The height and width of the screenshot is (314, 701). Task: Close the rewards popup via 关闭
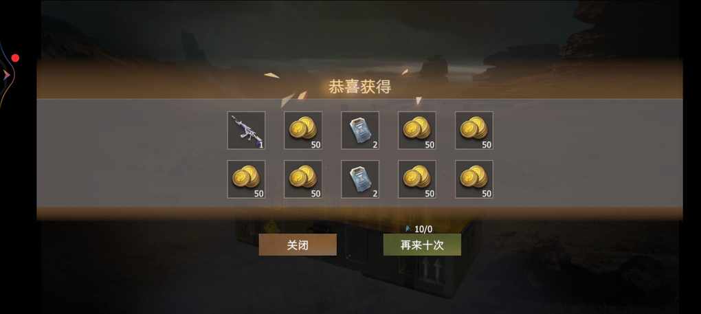tap(298, 245)
